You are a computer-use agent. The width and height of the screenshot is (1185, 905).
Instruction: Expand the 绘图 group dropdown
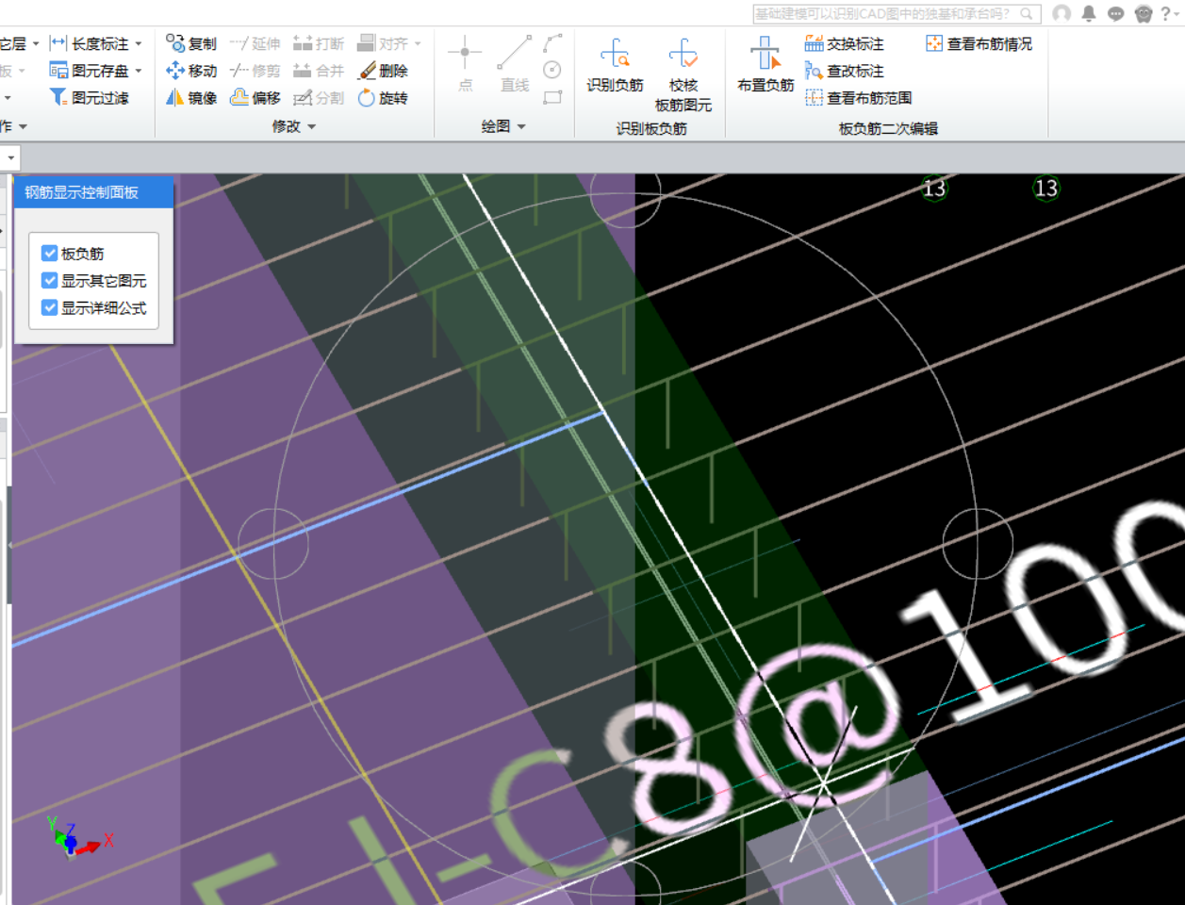click(521, 126)
